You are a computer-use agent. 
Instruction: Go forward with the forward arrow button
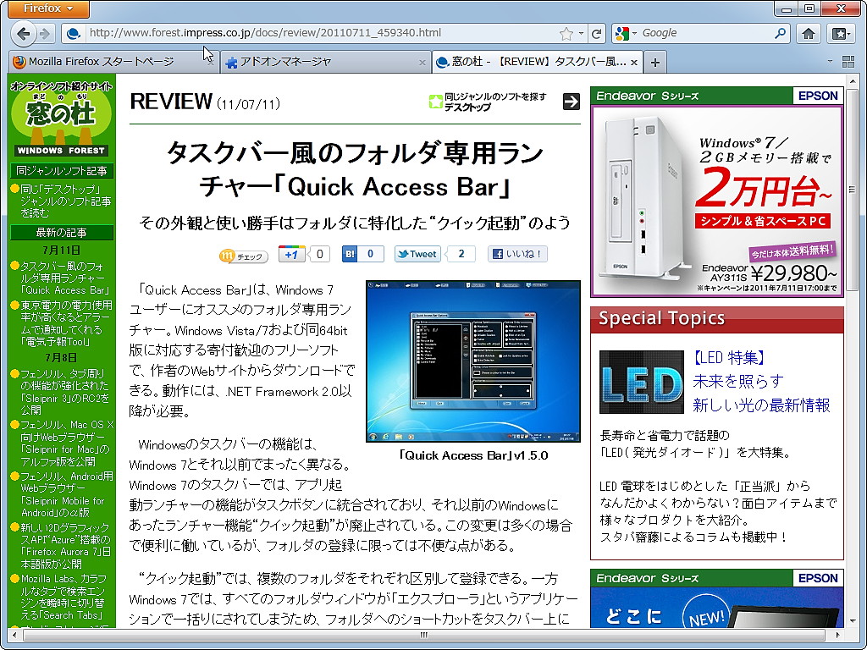tap(46, 34)
